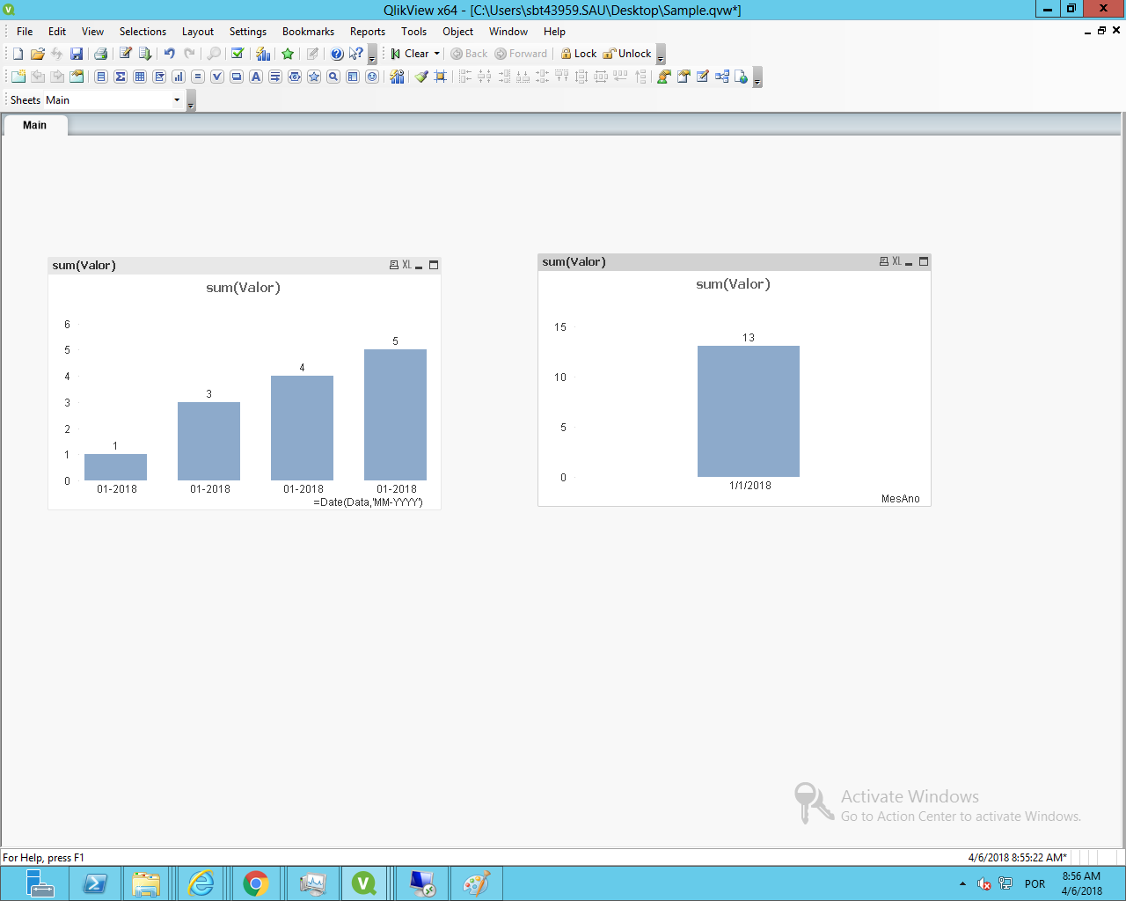This screenshot has width=1126, height=901.
Task: Minimize the left sum(Valor) chart
Action: [x=420, y=266]
